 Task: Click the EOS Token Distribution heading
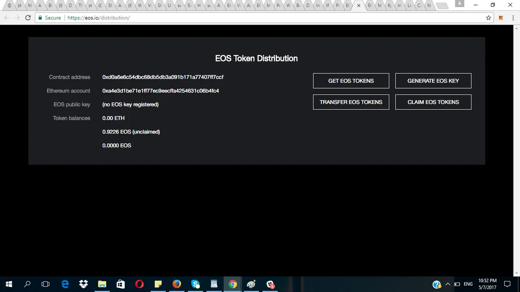[256, 58]
